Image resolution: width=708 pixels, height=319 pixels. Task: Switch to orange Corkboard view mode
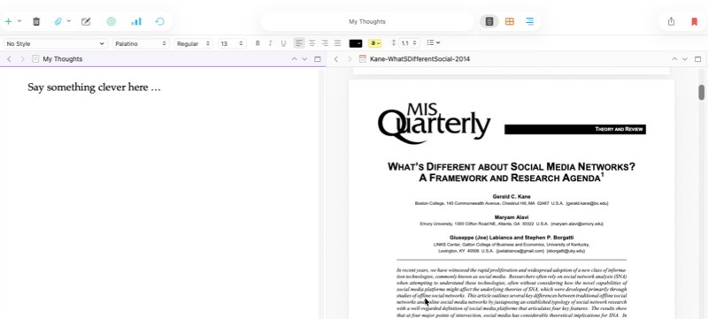coord(510,21)
